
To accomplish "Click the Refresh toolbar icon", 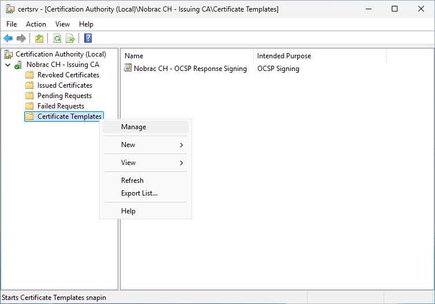I will point(58,38).
